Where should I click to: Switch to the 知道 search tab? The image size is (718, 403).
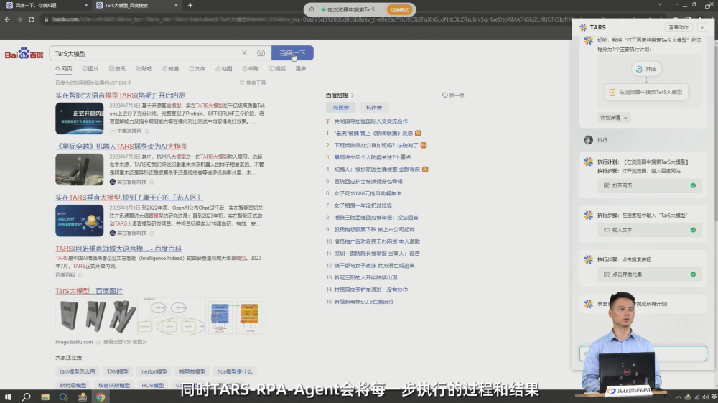[x=170, y=69]
